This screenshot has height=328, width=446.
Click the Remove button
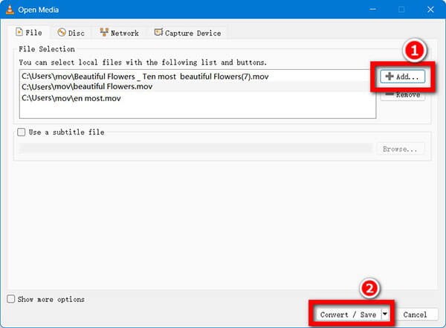(403, 95)
